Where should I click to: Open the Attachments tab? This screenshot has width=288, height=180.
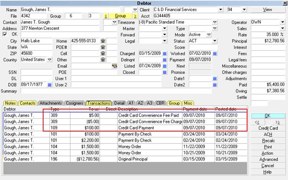tap(50, 103)
